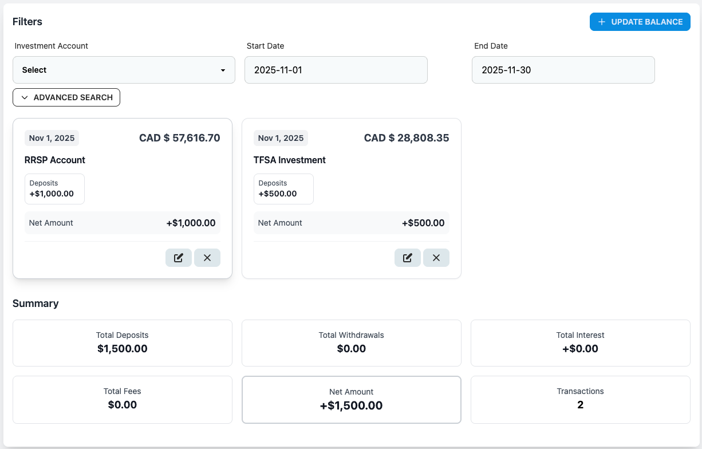The image size is (702, 449).
Task: Open the Total Deposits summary card
Action: pyautogui.click(x=123, y=342)
